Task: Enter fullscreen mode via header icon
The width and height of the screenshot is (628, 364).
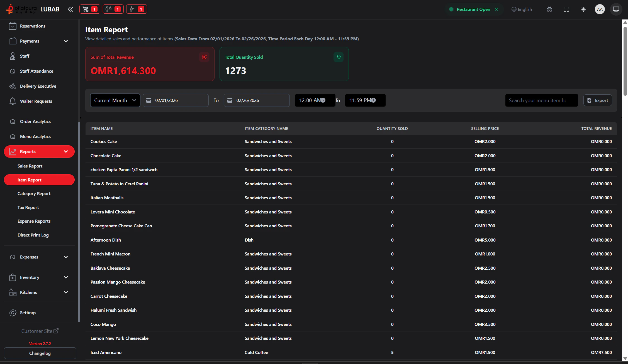Action: pos(566,9)
